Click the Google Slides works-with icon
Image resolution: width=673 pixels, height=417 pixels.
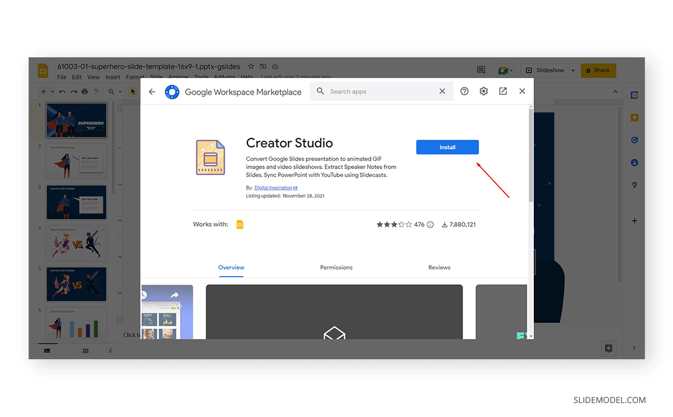pyautogui.click(x=239, y=224)
